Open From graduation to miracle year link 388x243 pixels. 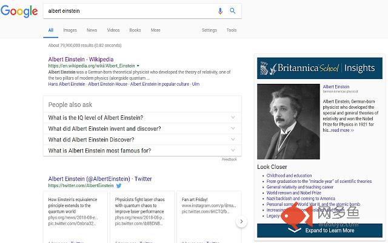[x=319, y=181]
